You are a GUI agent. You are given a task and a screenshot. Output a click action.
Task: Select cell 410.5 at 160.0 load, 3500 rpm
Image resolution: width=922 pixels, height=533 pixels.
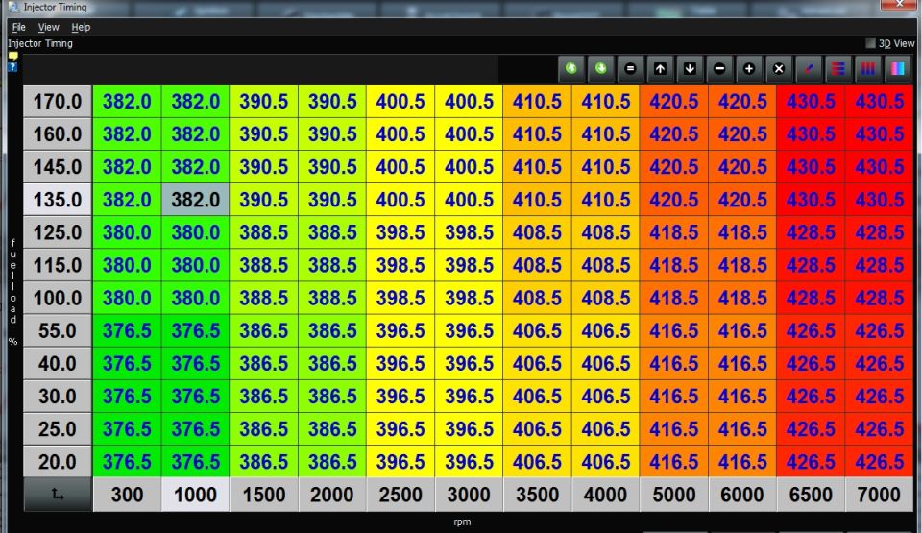coord(537,134)
